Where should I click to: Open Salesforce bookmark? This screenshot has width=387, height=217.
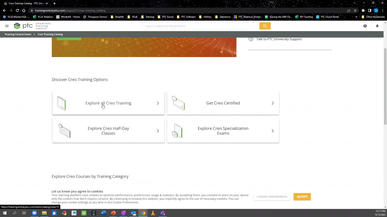click(223, 17)
